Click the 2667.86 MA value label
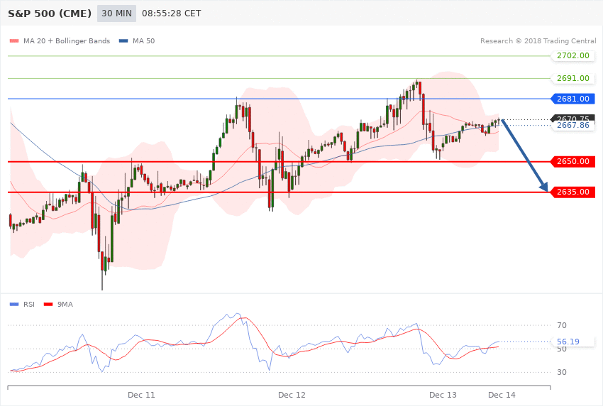The image size is (603, 409). tap(573, 126)
